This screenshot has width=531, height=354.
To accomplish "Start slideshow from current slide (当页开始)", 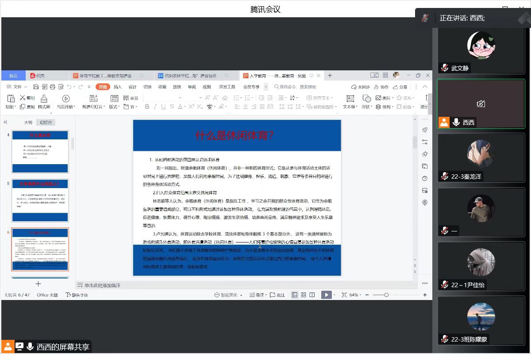I will [x=66, y=99].
